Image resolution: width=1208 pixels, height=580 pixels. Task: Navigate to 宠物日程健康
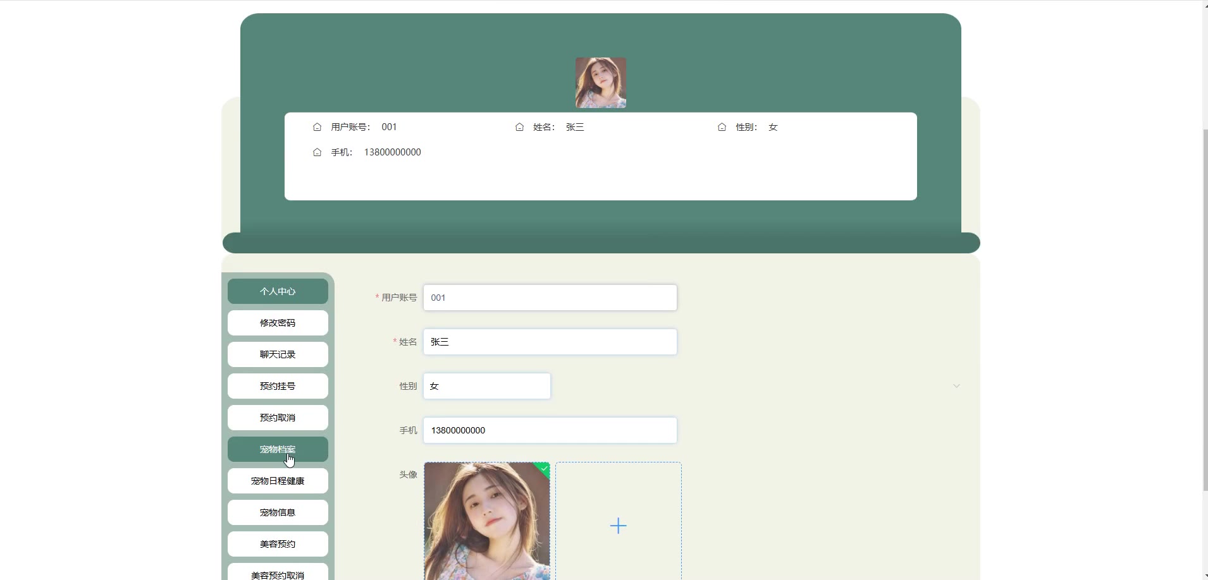tap(278, 481)
